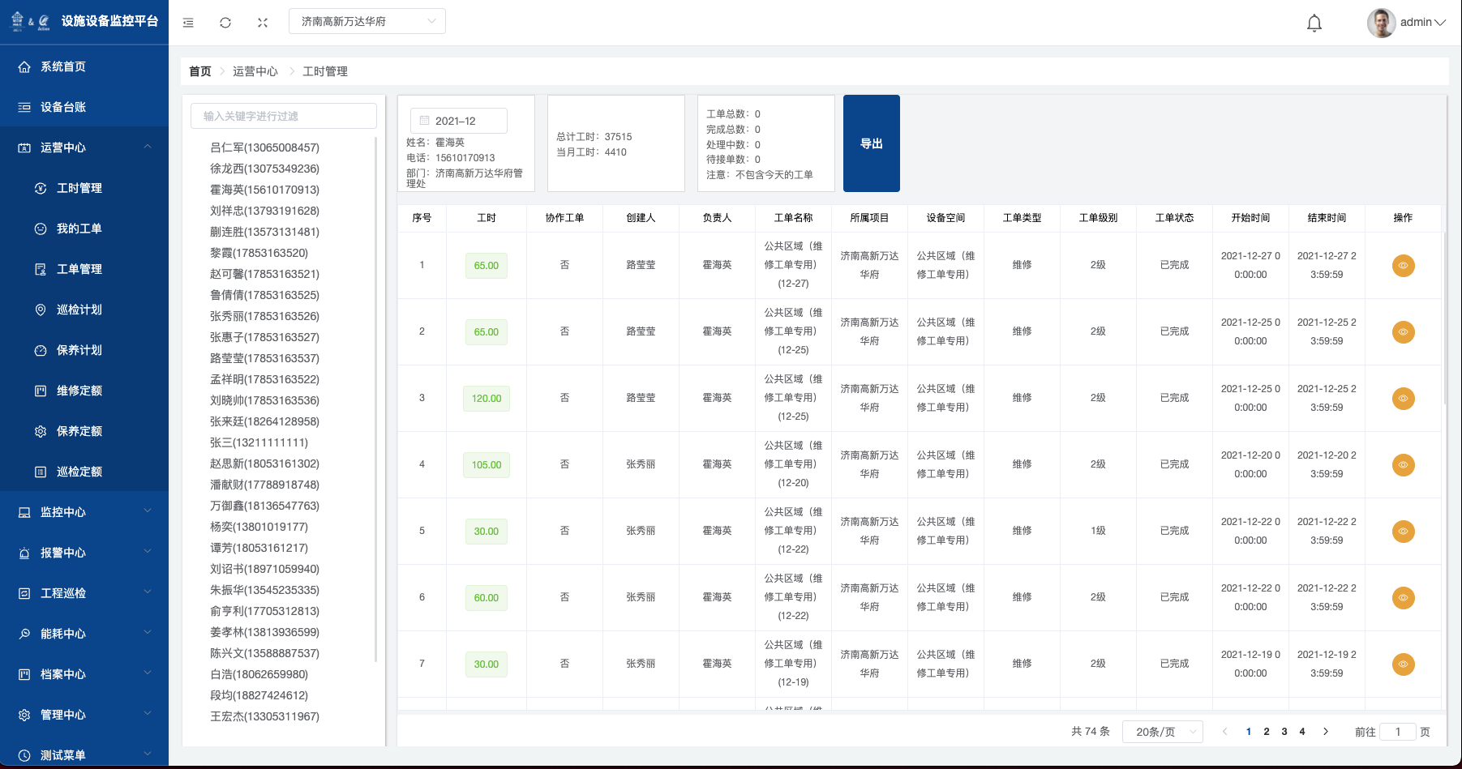
Task: Click the keyword filter input field
Action: click(x=284, y=116)
